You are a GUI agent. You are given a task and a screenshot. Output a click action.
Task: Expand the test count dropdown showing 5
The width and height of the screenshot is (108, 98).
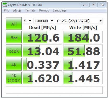(27, 21)
